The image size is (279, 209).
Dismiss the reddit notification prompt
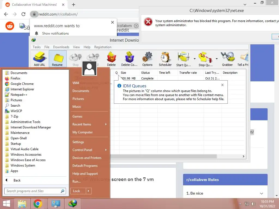(113, 22)
